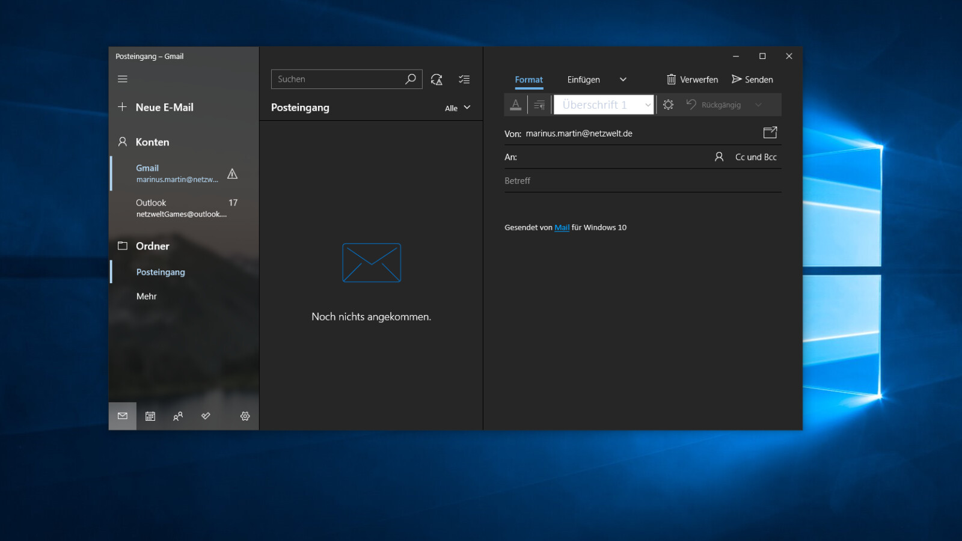Open the people/contacts icon
Image resolution: width=962 pixels, height=541 pixels.
pyautogui.click(x=177, y=415)
